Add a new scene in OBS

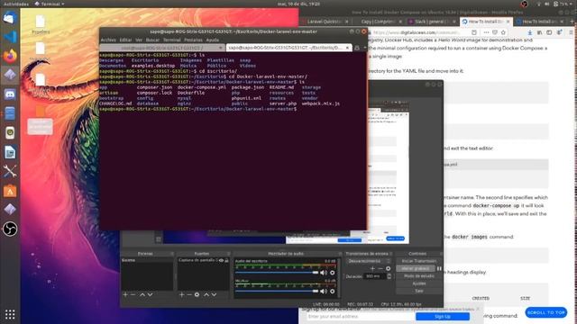[x=125, y=294]
